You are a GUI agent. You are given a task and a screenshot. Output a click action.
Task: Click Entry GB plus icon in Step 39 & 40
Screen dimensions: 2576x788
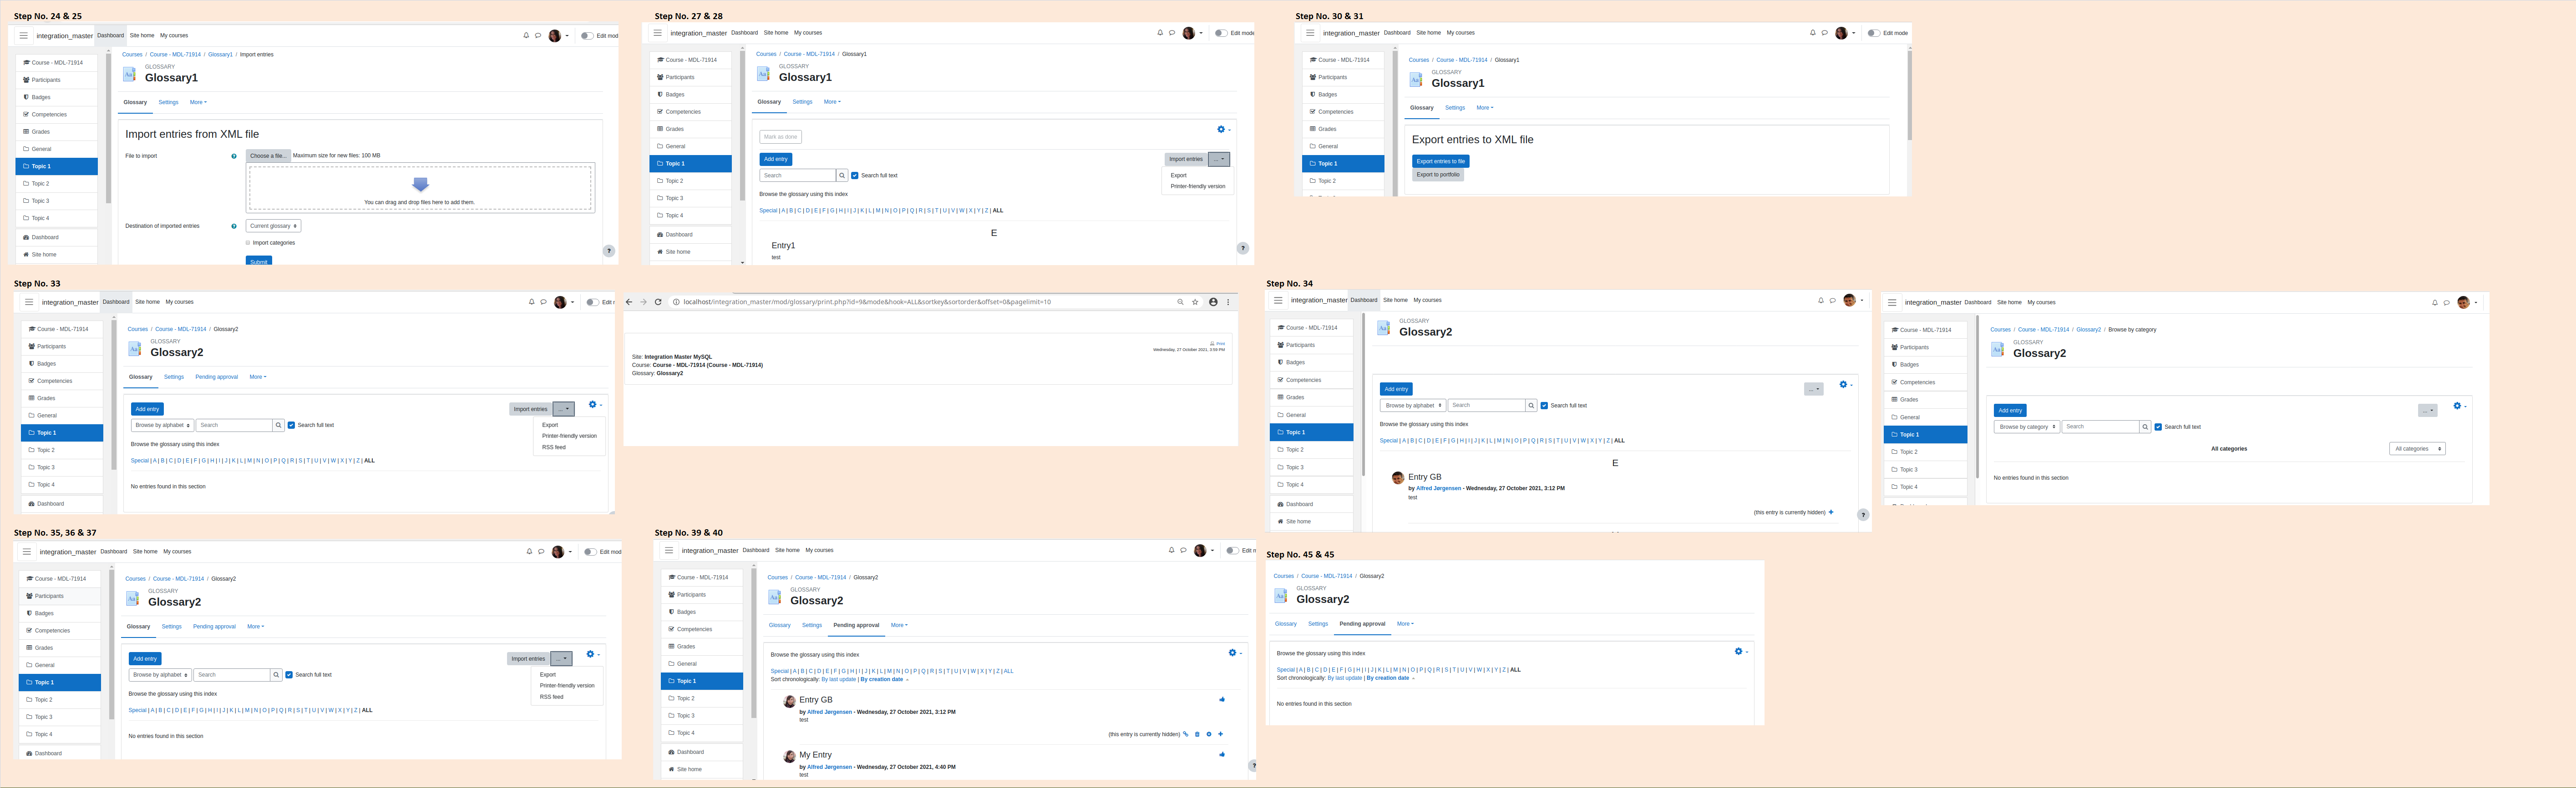tap(1220, 734)
